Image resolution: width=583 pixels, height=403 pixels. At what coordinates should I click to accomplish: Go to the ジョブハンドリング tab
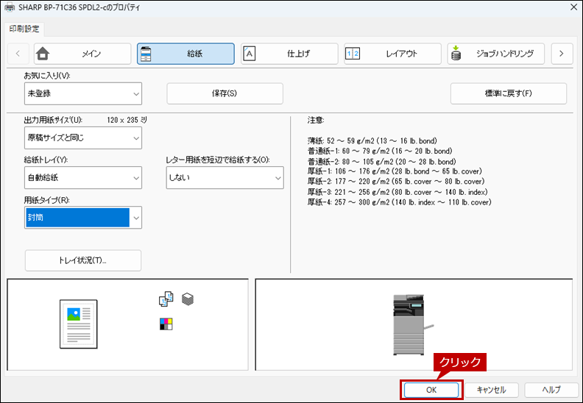click(x=495, y=54)
